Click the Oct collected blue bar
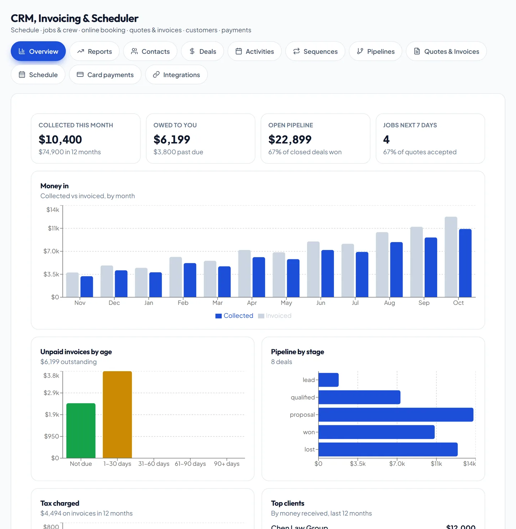This screenshot has height=529, width=516. pos(465,263)
